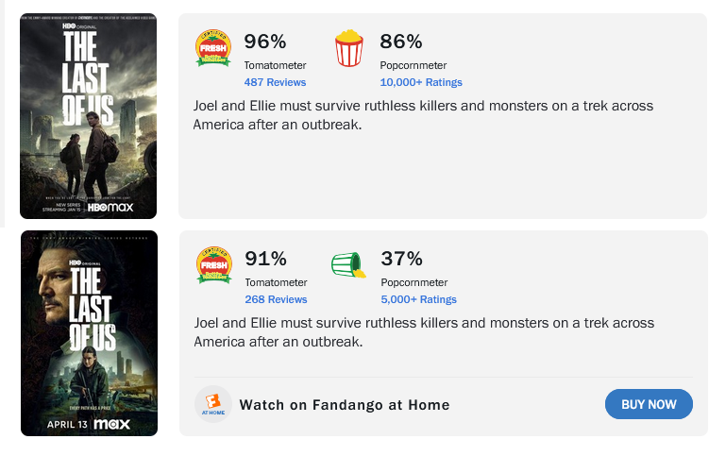Click the 37% Popcornmeter score
The width and height of the screenshot is (726, 456).
pyautogui.click(x=401, y=259)
